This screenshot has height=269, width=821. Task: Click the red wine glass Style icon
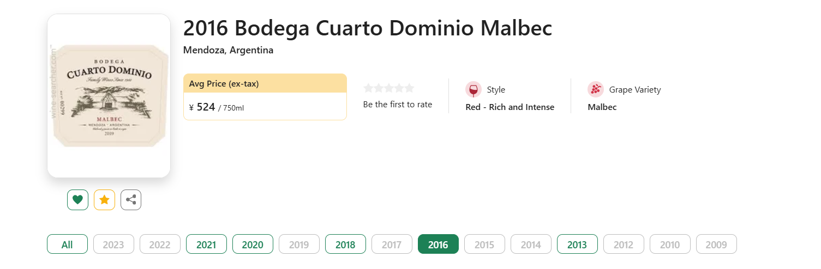[473, 89]
